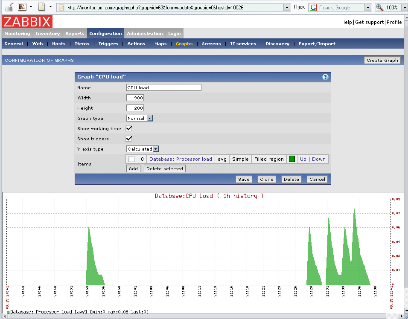408x319 pixels.
Task: Click the new page document icon
Action: tap(41, 7)
